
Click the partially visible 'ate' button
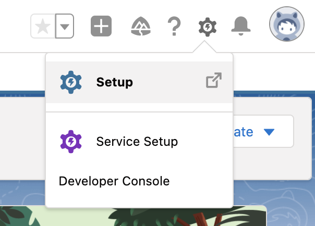click(x=263, y=131)
